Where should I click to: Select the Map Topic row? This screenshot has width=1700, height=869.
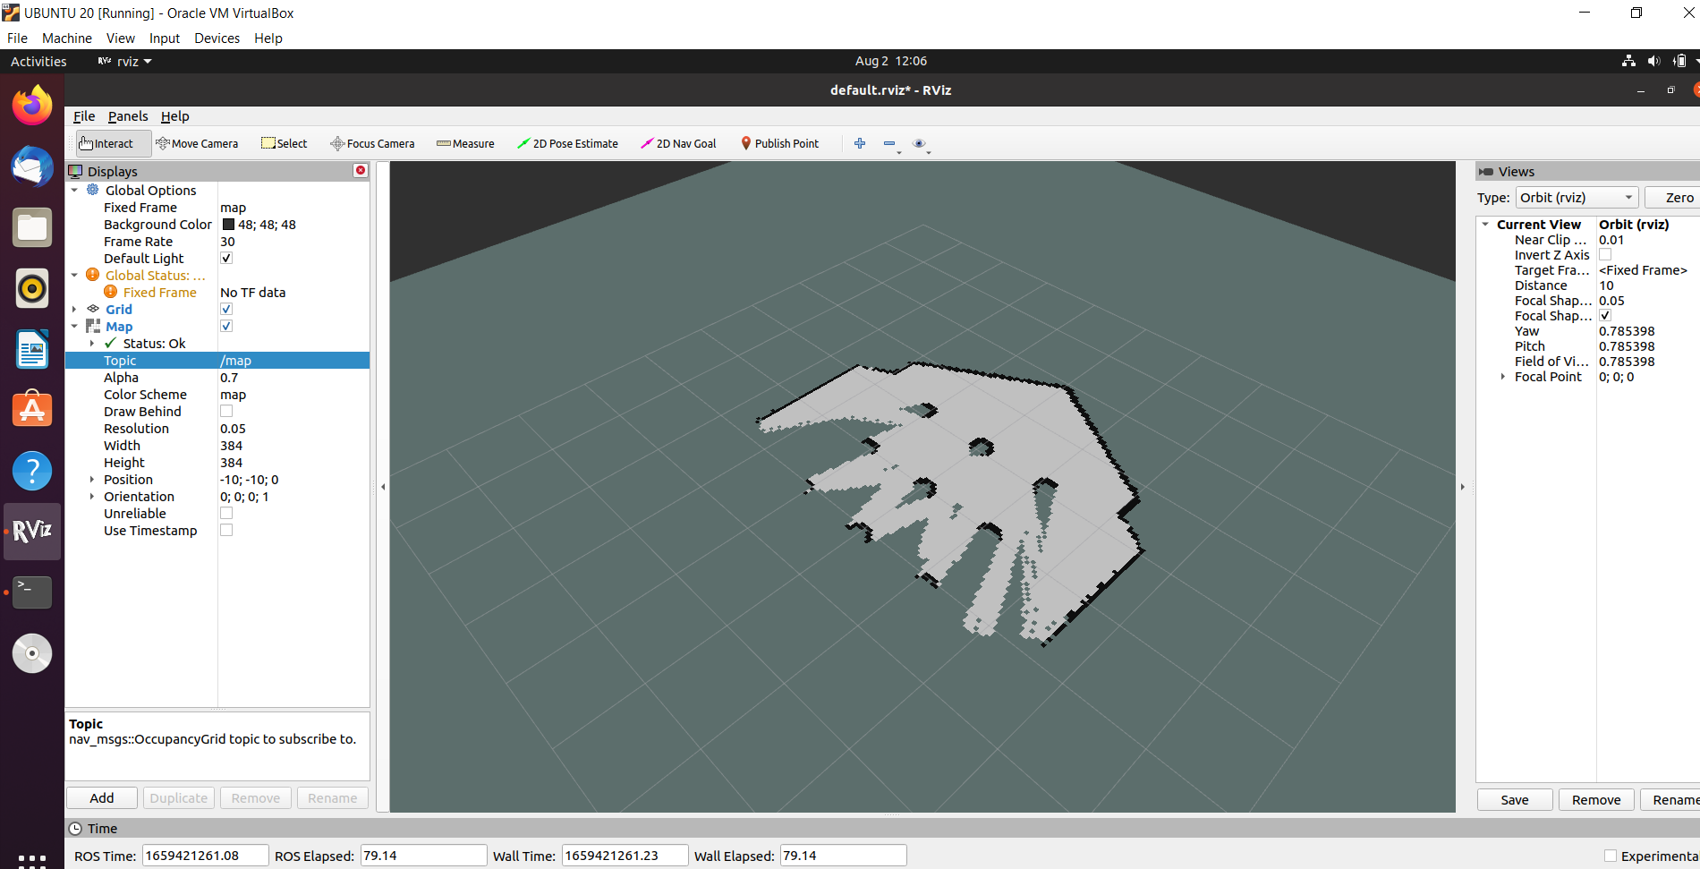217,361
